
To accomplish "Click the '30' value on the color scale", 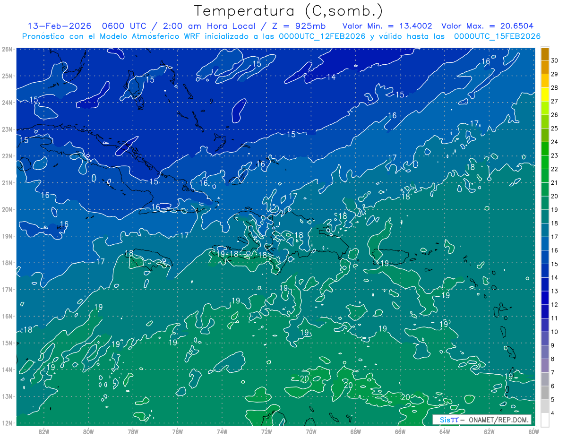I will pos(555,60).
